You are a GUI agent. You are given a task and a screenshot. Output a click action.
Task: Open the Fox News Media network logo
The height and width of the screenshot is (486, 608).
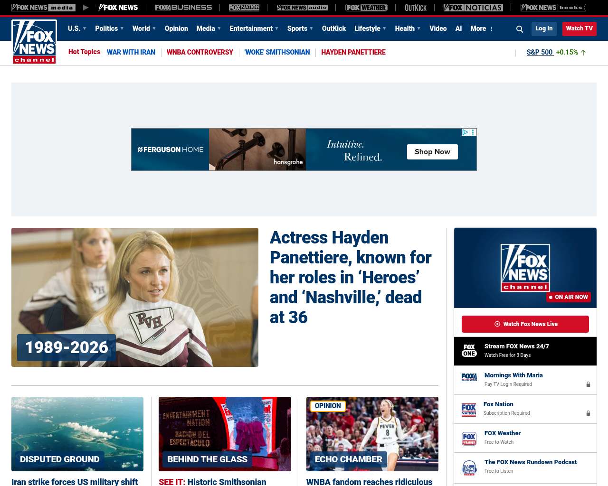coord(43,8)
